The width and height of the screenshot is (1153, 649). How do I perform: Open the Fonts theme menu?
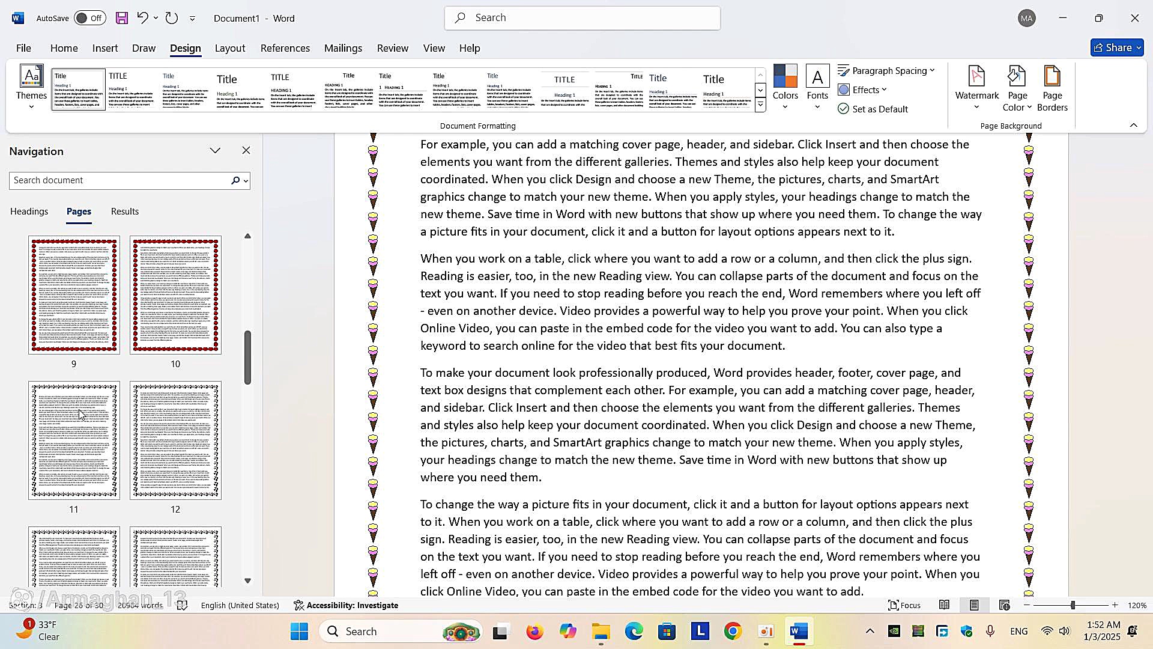[x=817, y=88]
